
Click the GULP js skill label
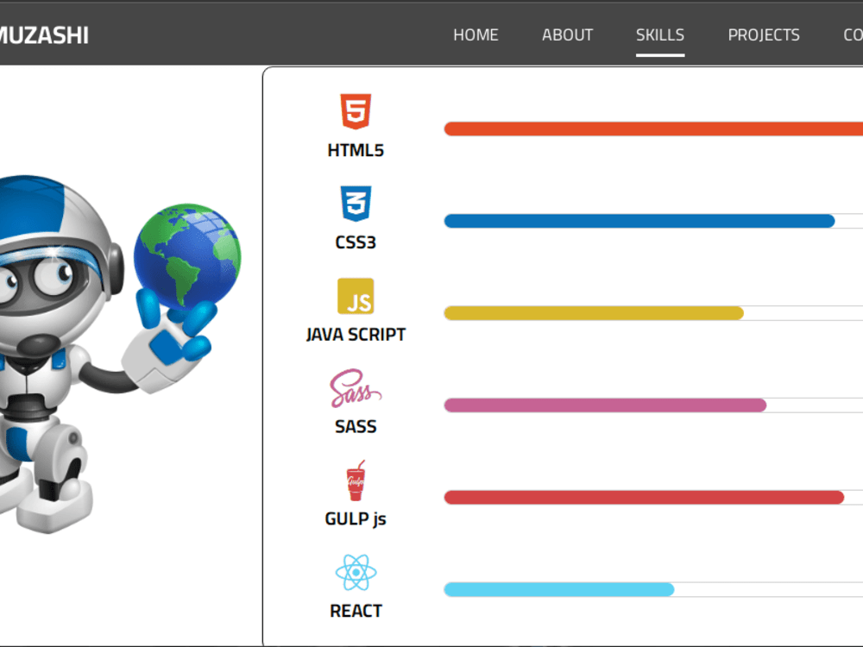click(356, 518)
